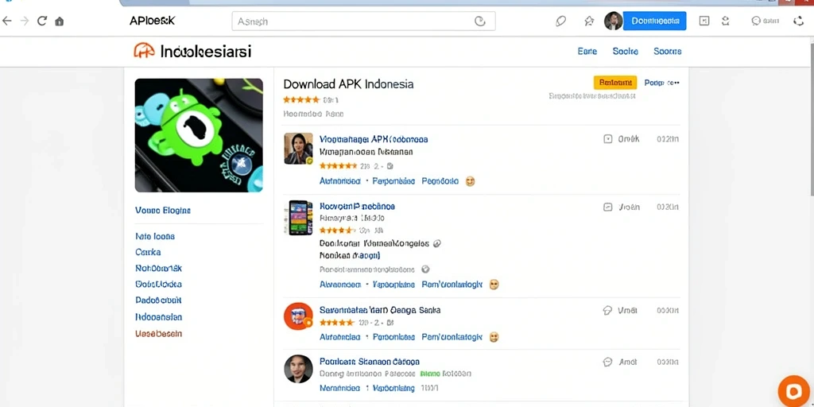The image size is (814, 407).
Task: Click round icon after 'Kongeles' text
Action: tap(436, 242)
